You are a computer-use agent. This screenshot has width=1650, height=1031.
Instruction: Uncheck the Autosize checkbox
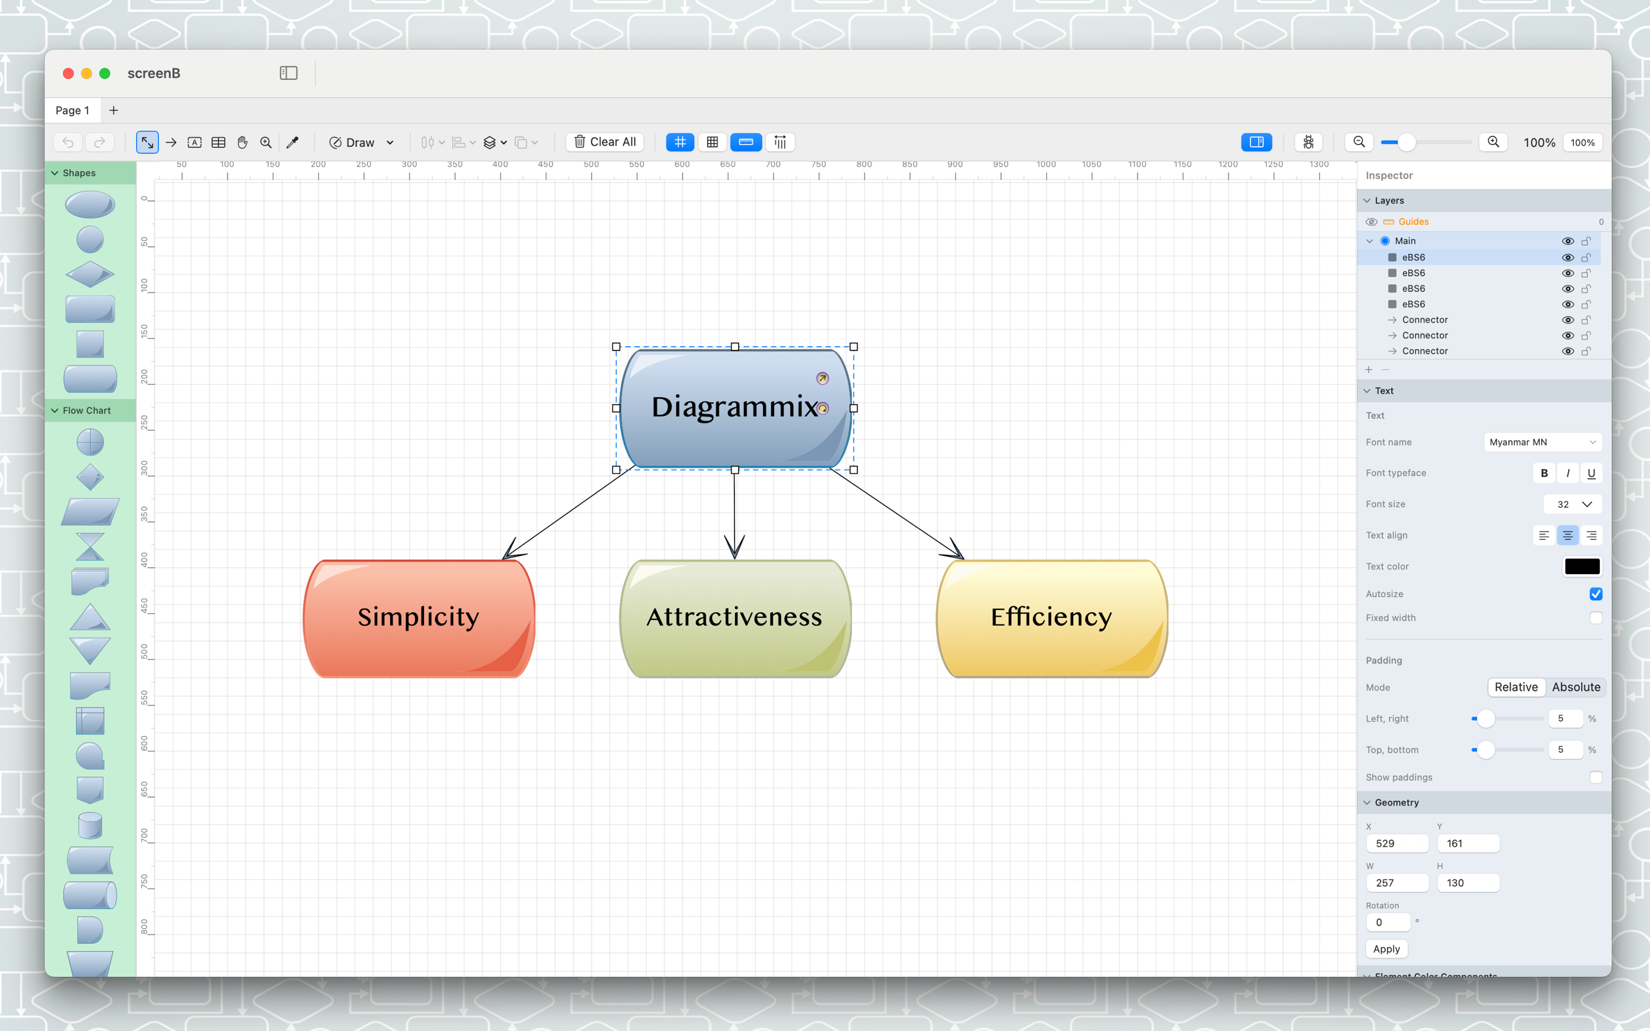[1595, 594]
